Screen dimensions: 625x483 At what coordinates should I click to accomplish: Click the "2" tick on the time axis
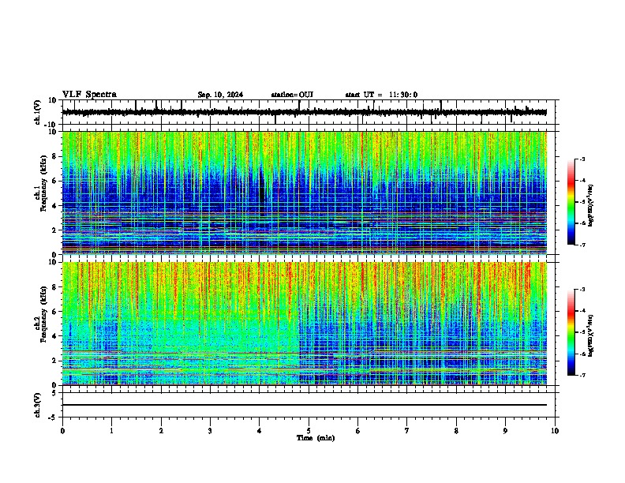coord(161,431)
